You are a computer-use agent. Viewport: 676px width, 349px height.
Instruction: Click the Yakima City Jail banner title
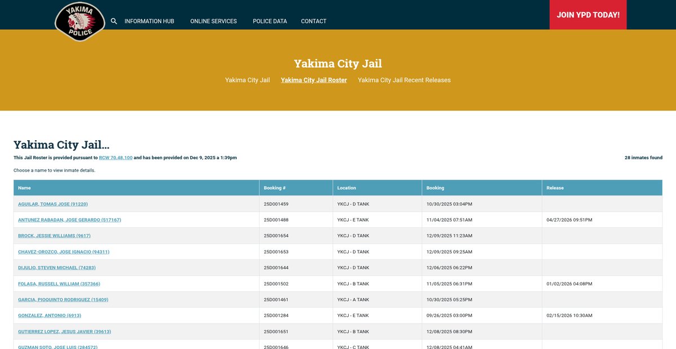coord(338,64)
